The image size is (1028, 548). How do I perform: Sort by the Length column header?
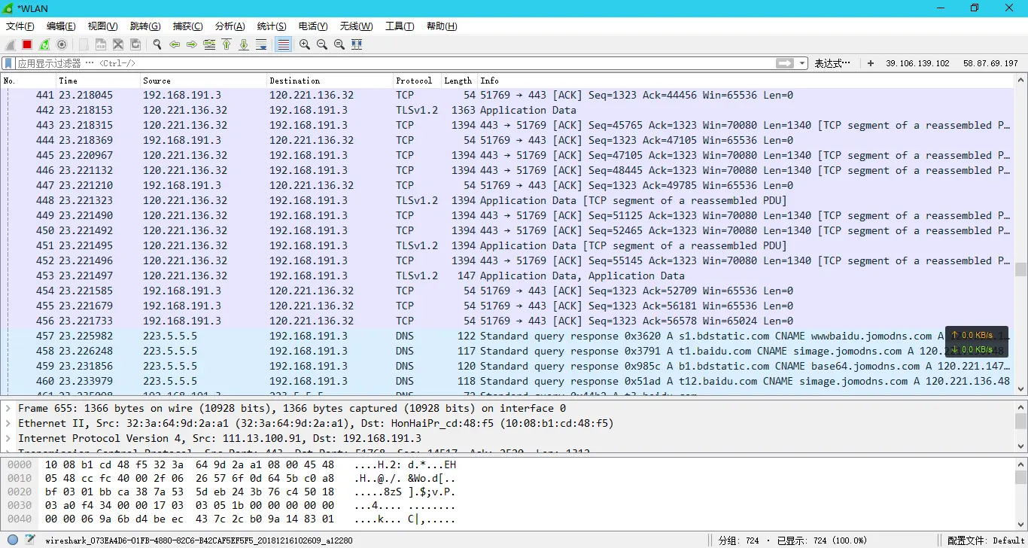click(x=458, y=81)
